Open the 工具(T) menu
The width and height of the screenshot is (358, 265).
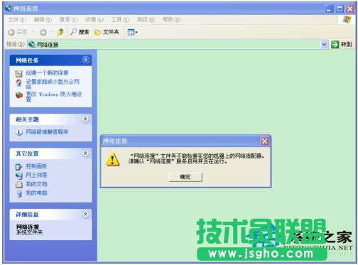(120, 20)
